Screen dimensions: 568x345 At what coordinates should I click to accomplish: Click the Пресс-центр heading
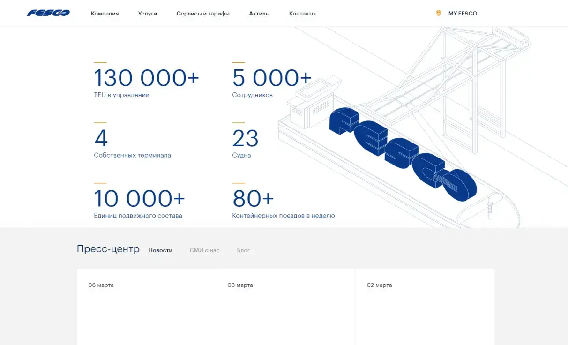coord(108,249)
